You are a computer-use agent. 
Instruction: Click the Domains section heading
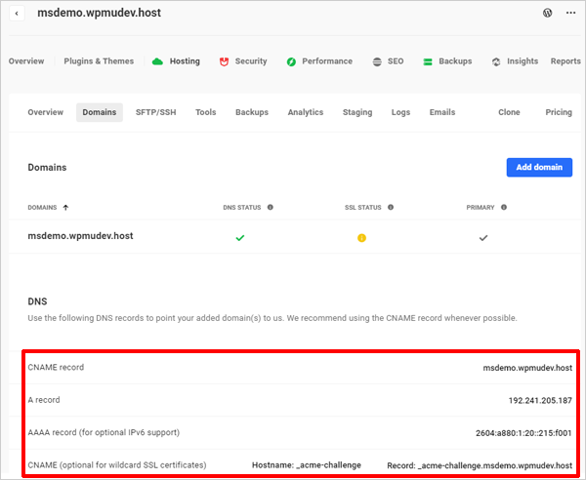(47, 167)
